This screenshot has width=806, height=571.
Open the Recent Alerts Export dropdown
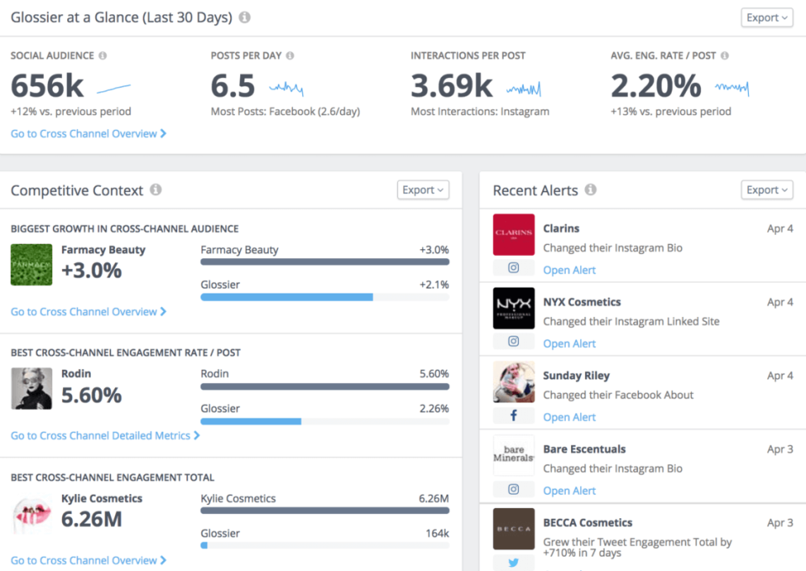click(767, 190)
